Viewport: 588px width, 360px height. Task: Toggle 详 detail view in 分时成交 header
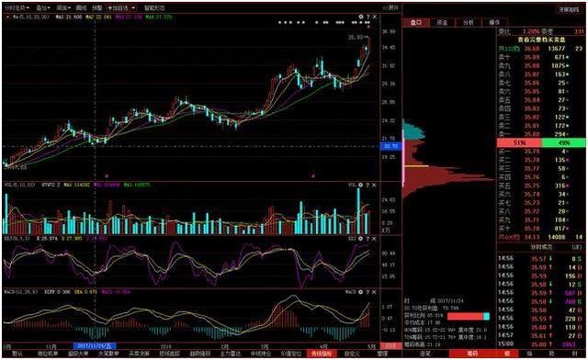pos(576,248)
